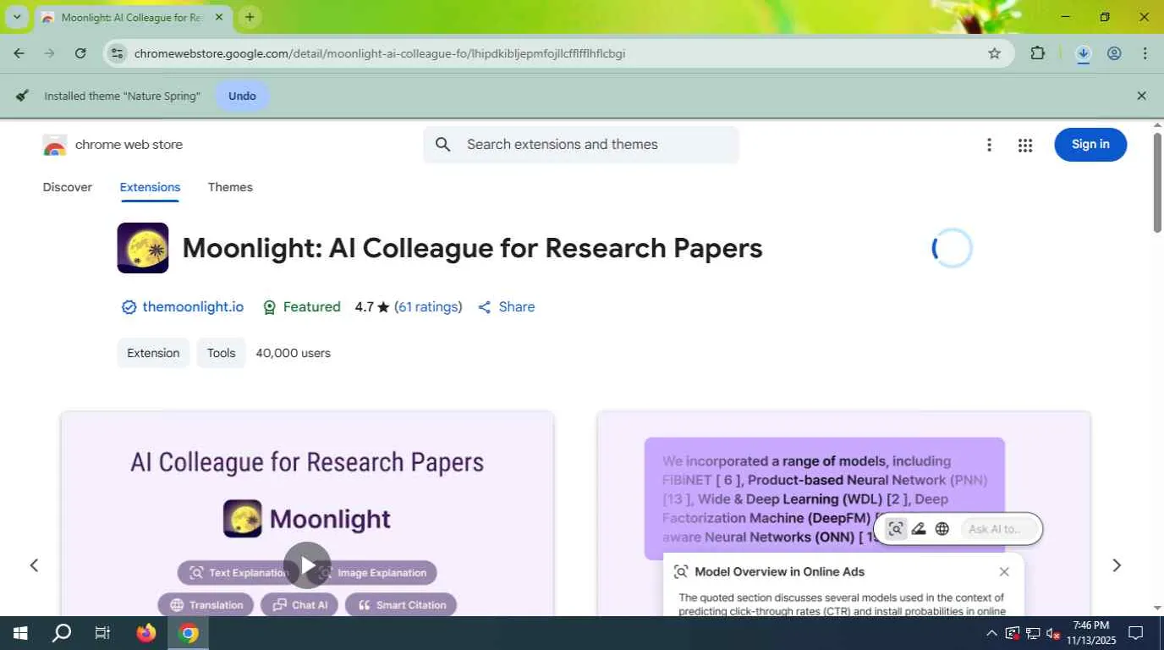Show the next screenshot in the carousel
The height and width of the screenshot is (650, 1164).
point(1117,565)
